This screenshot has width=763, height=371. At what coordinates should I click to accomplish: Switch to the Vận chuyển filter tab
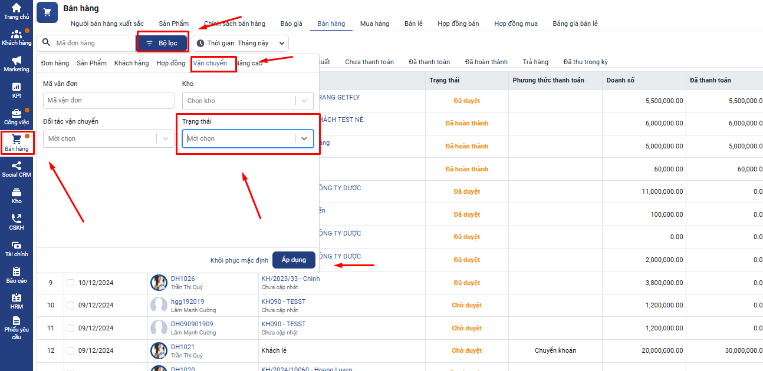click(x=210, y=63)
